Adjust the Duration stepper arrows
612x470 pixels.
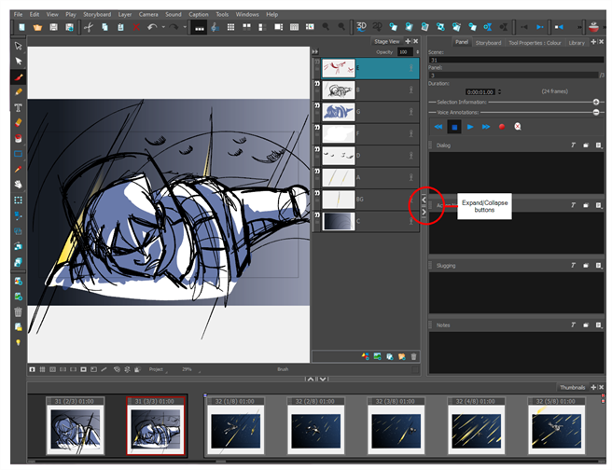point(500,91)
